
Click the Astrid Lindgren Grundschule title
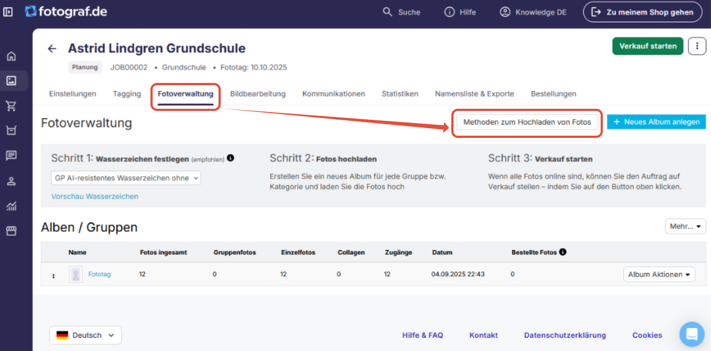tap(156, 48)
